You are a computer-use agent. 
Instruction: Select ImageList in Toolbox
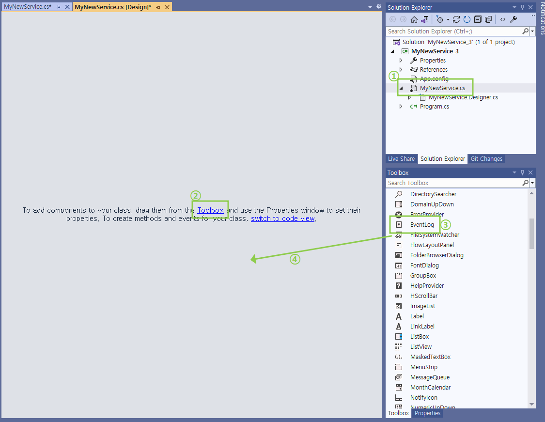click(x=422, y=306)
